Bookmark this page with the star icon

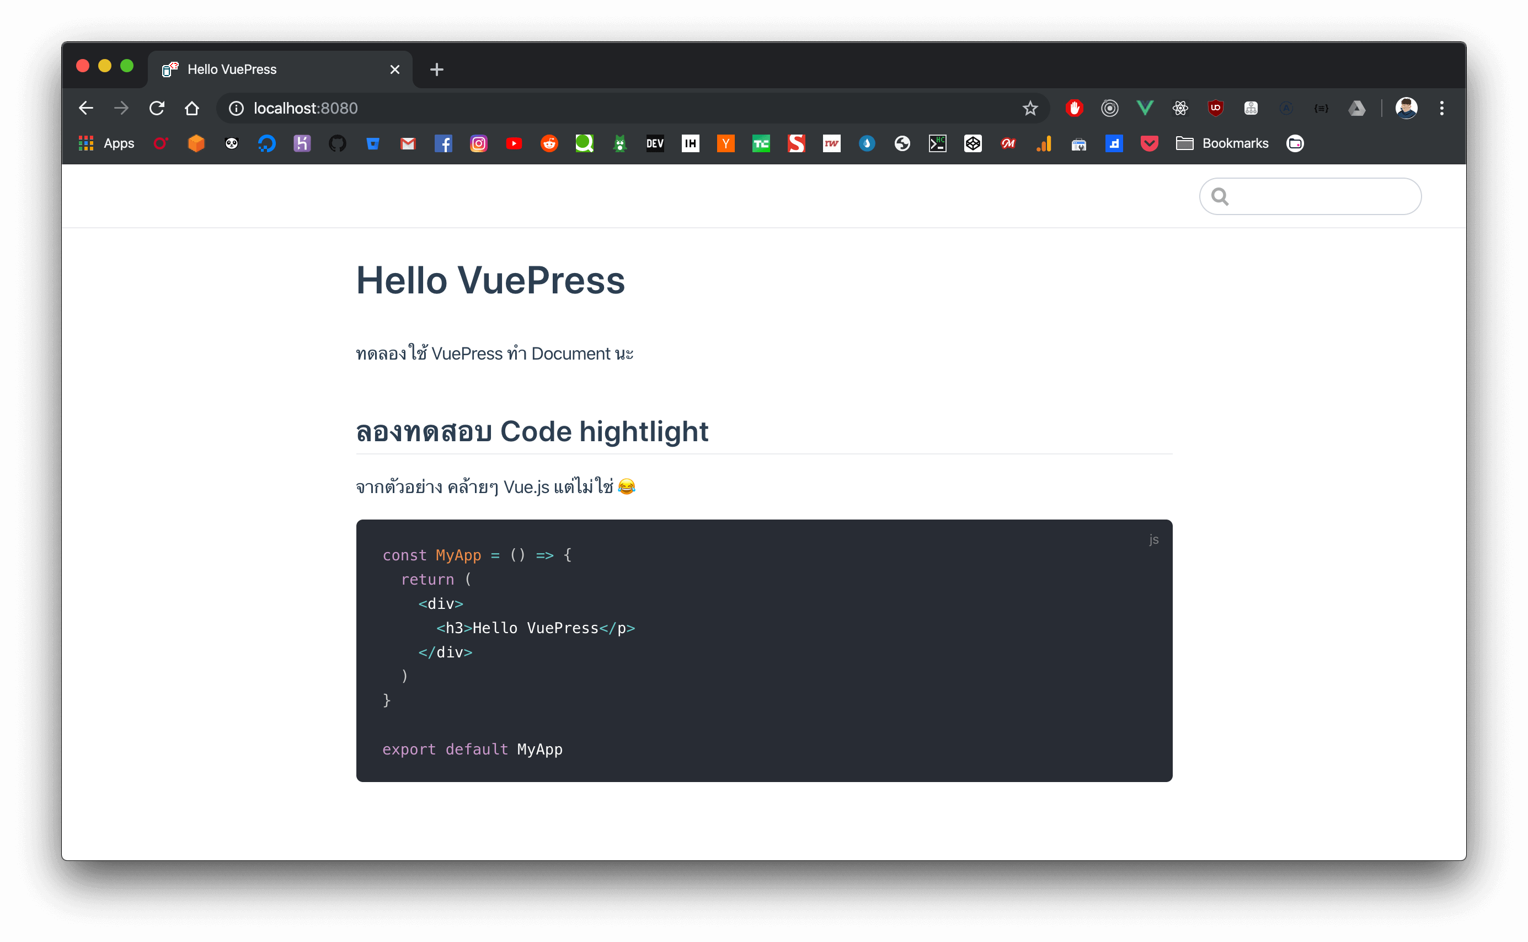(x=1030, y=109)
